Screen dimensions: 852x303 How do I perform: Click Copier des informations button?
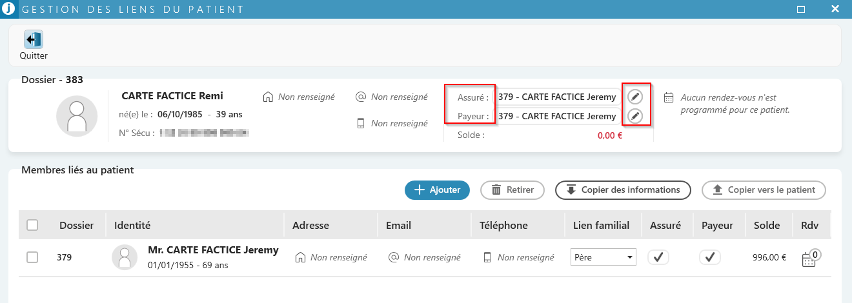click(x=623, y=190)
